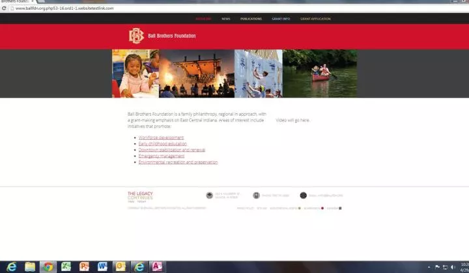Follow the Workforce development link
The height and width of the screenshot is (273, 469).
click(162, 138)
